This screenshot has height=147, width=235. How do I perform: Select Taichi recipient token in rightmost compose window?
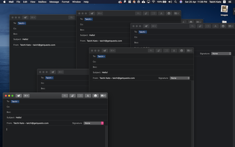tap(143, 32)
